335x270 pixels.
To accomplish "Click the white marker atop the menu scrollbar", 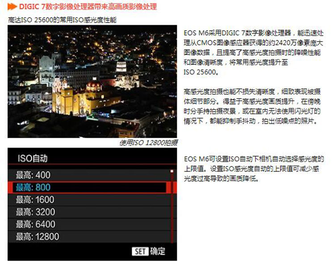I will (172, 171).
